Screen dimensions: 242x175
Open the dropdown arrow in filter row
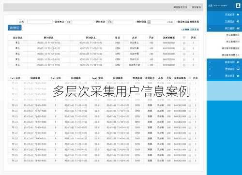[x=149, y=22]
